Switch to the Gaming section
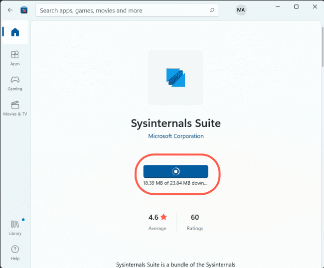 [15, 82]
